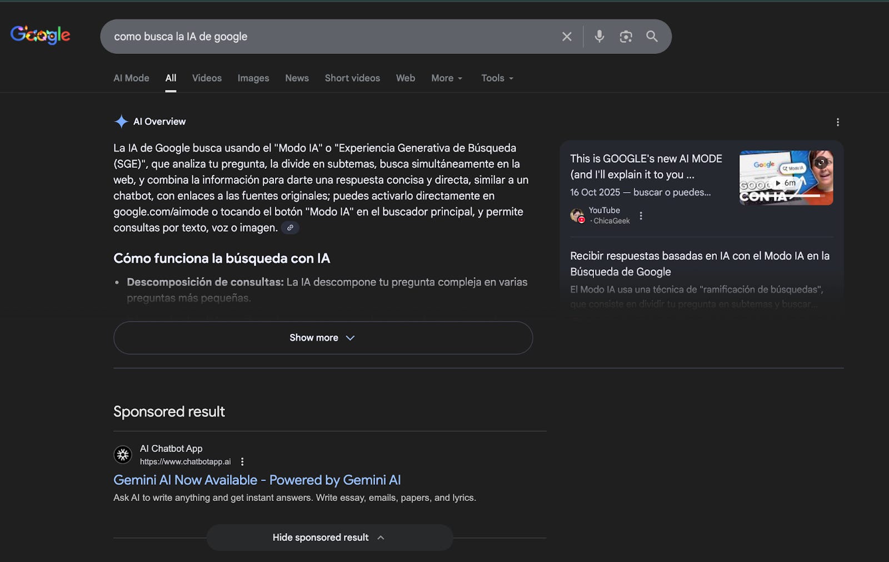Switch to the Web tab
Image resolution: width=889 pixels, height=562 pixels.
pyautogui.click(x=406, y=78)
